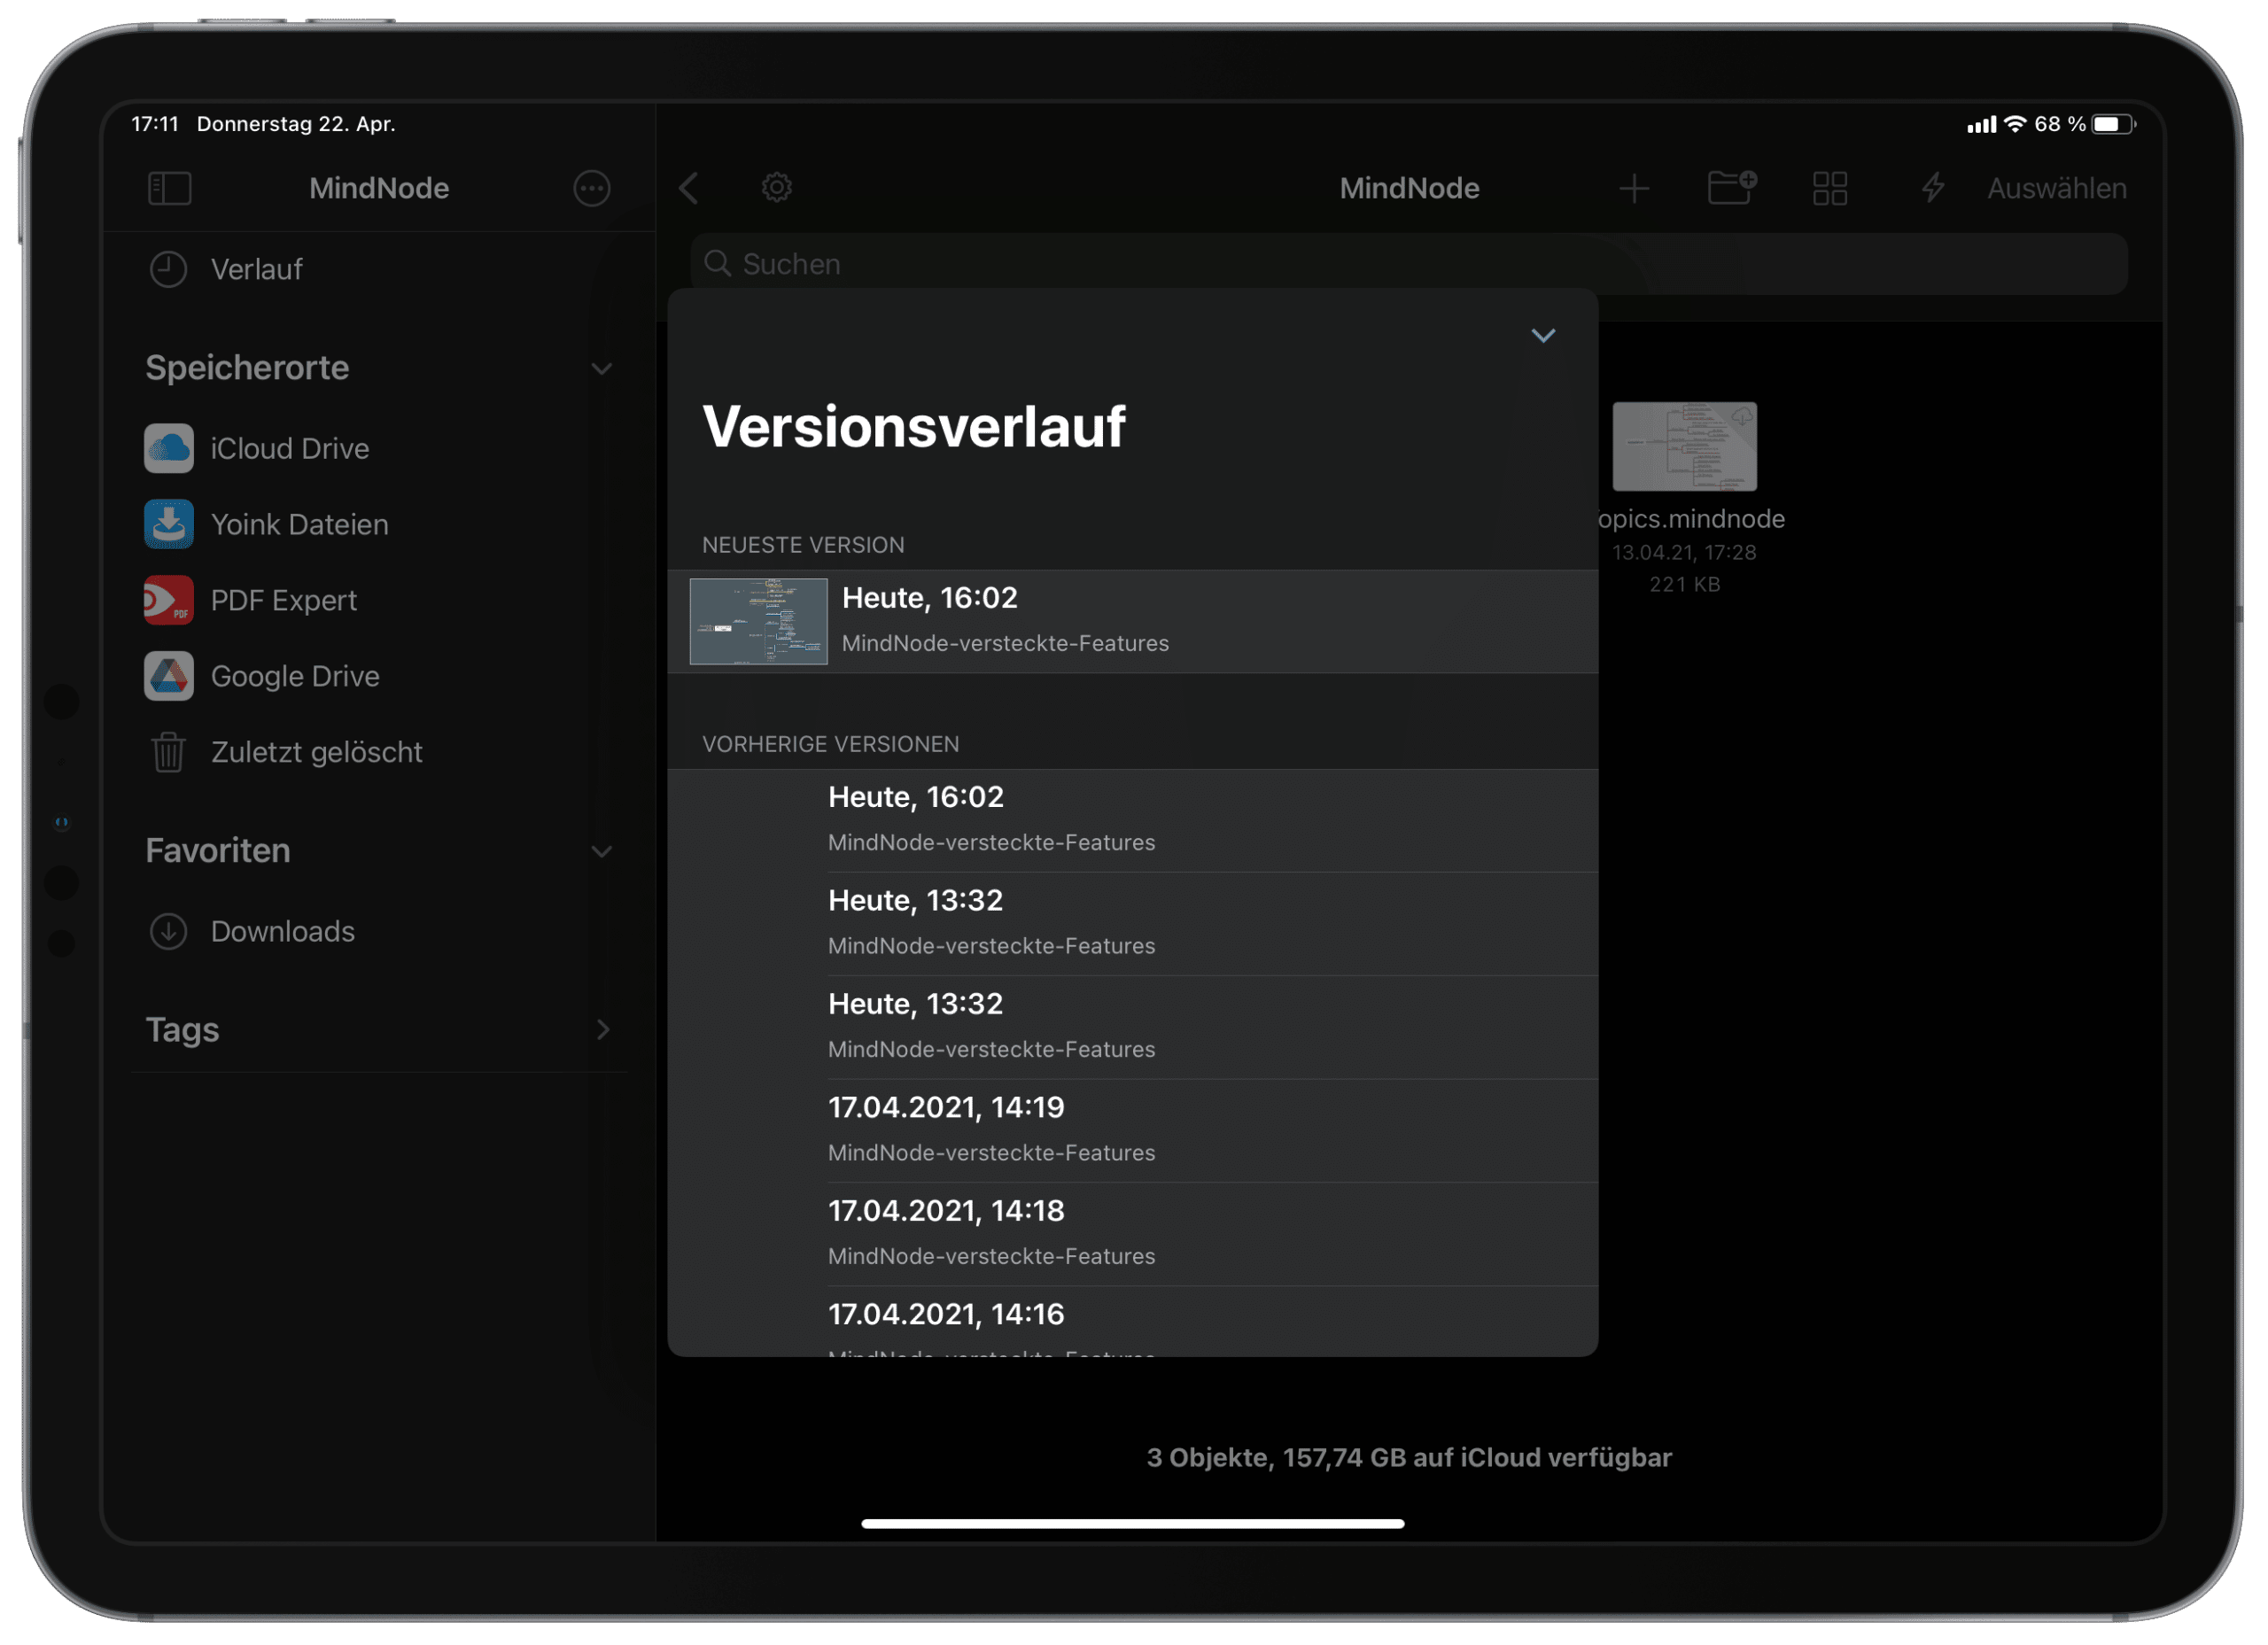Select second previous version Heute, 13:32
This screenshot has height=1645, width=2268.
(1132, 1027)
